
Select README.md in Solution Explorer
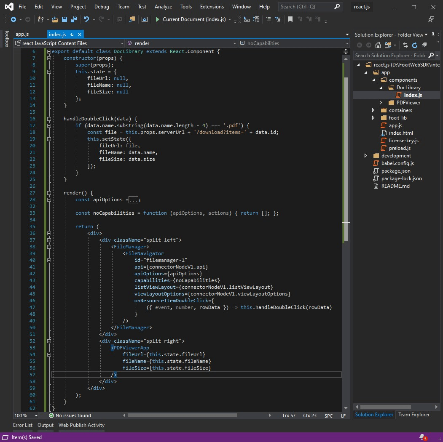click(x=395, y=186)
